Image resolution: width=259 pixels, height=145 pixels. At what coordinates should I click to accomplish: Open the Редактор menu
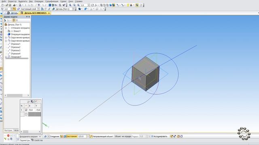[12, 1]
